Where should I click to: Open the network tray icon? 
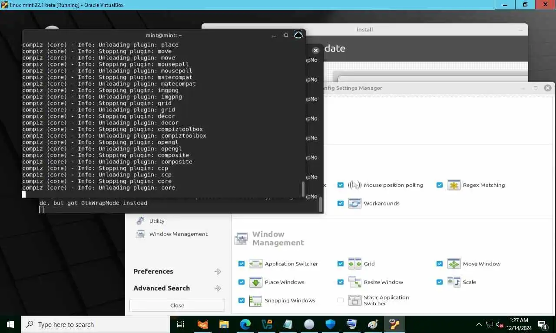pyautogui.click(x=490, y=324)
